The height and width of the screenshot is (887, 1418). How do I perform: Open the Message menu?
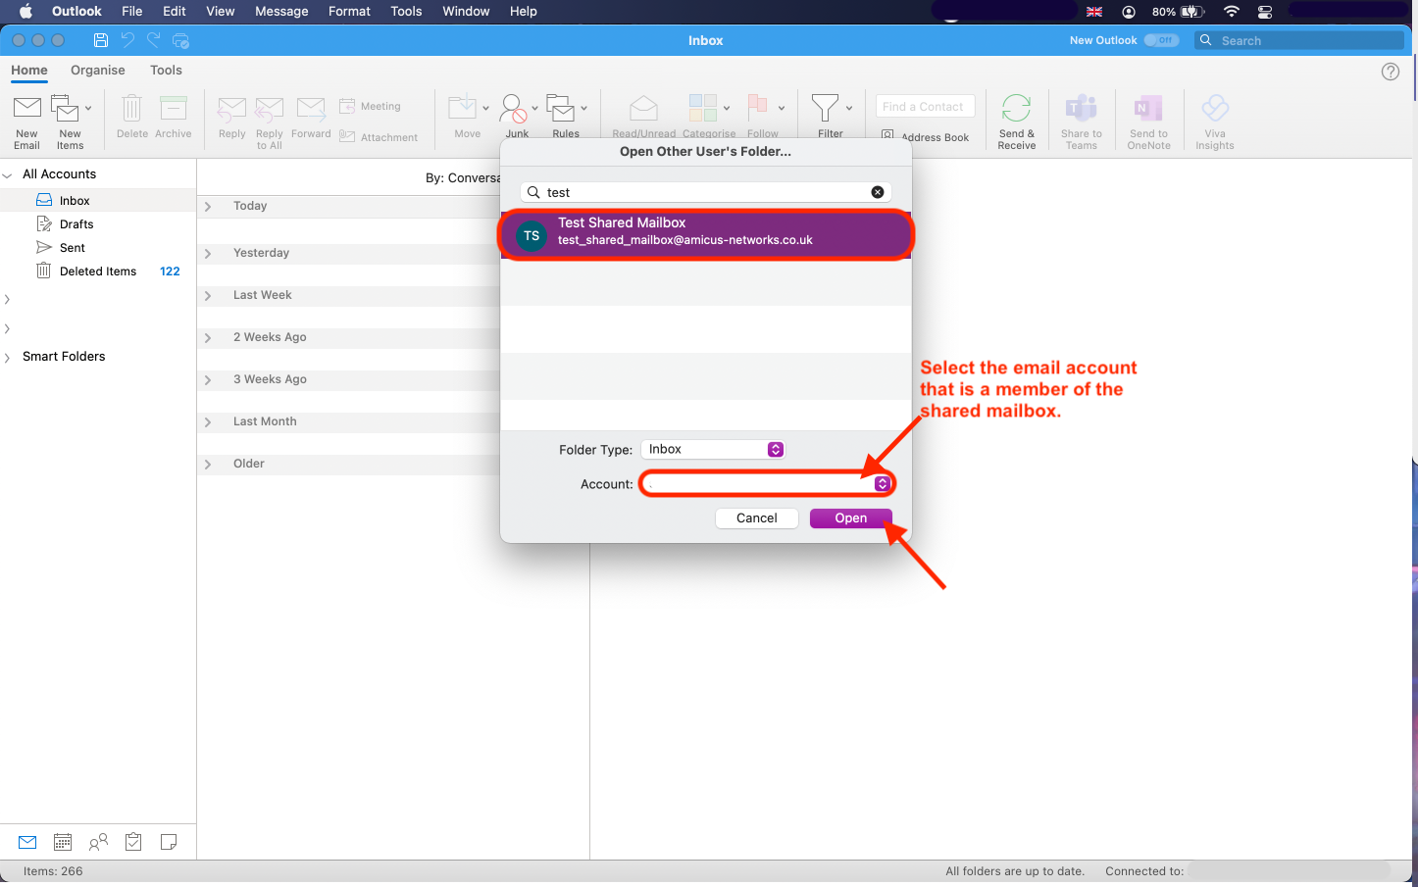tap(281, 11)
